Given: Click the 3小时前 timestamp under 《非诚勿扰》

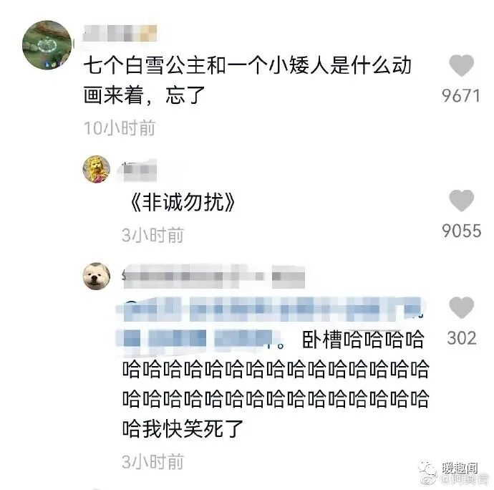Looking at the screenshot, I should [152, 235].
